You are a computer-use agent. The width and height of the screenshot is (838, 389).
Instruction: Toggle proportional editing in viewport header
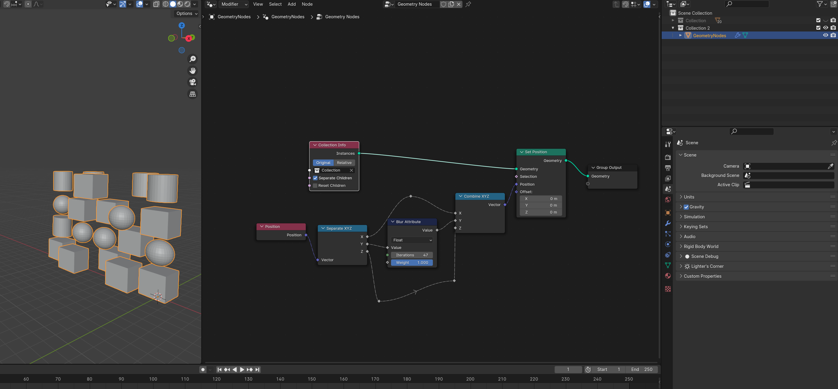point(28,4)
